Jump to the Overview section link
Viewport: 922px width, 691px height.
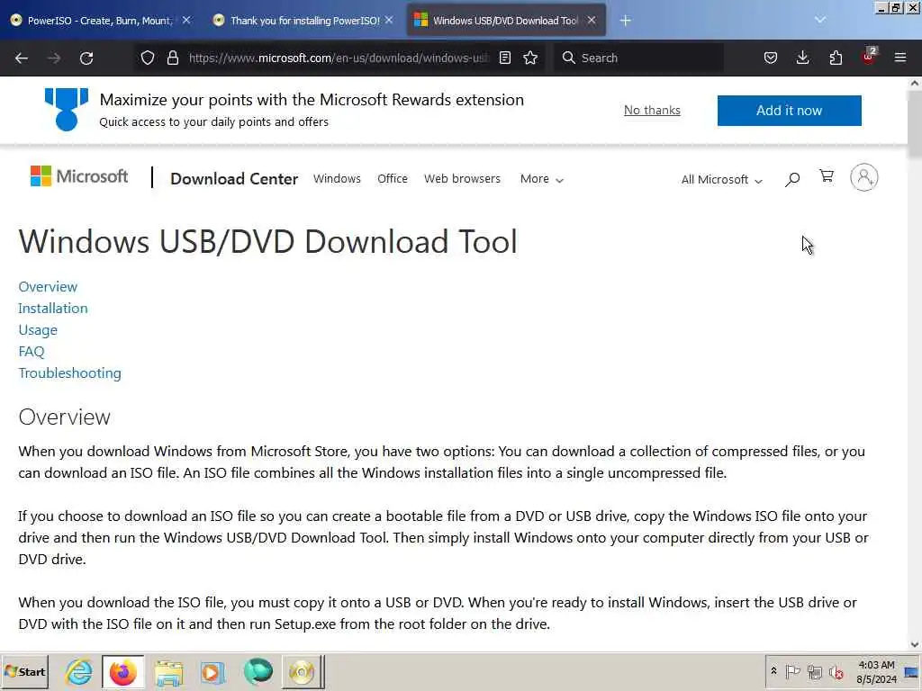click(48, 287)
